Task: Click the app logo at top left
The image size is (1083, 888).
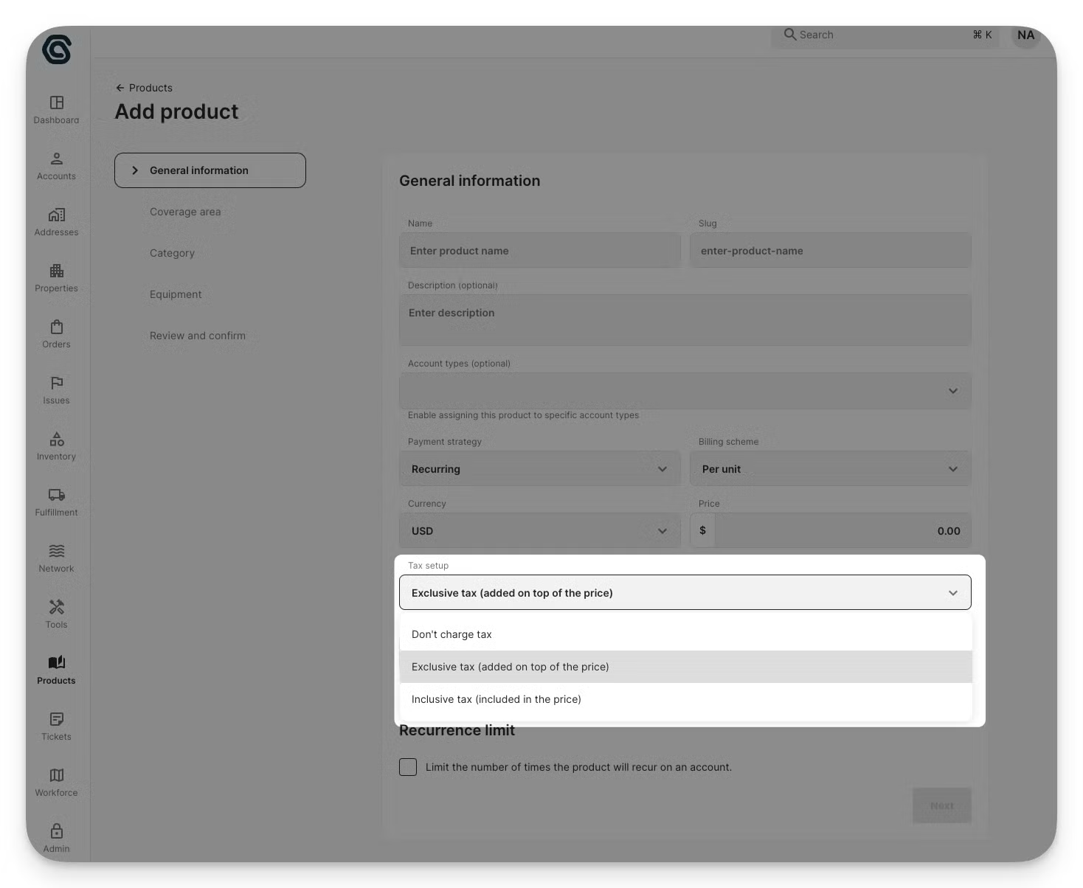Action: (x=57, y=49)
